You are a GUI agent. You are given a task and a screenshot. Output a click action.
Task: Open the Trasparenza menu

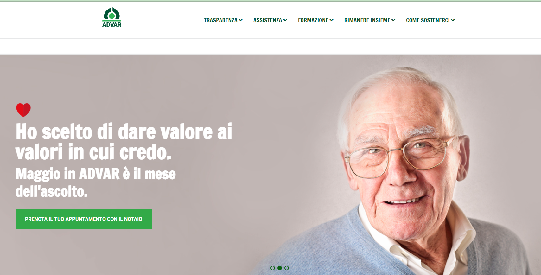[x=220, y=20]
